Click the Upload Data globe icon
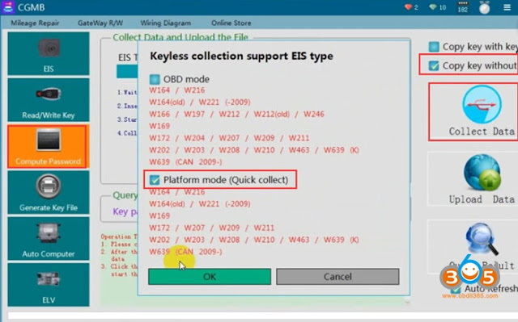This screenshot has height=322, width=518. [482, 173]
